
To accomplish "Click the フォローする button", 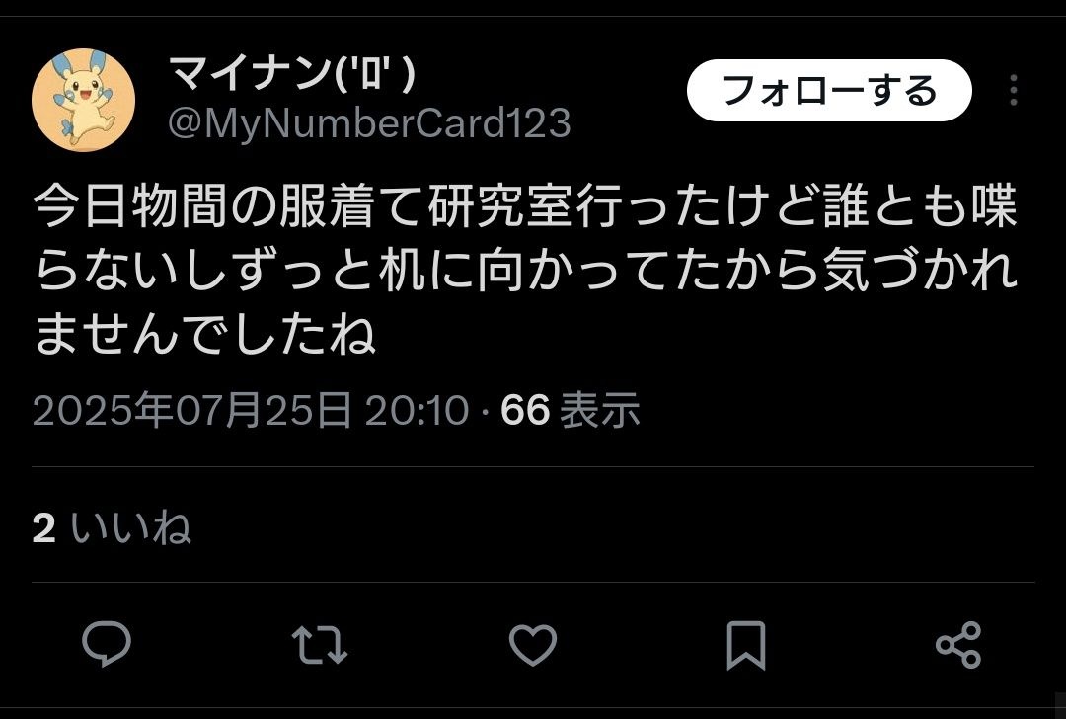I will (829, 90).
